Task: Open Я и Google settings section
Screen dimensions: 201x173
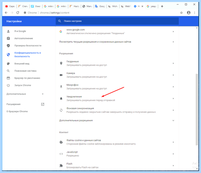Action: point(20,31)
